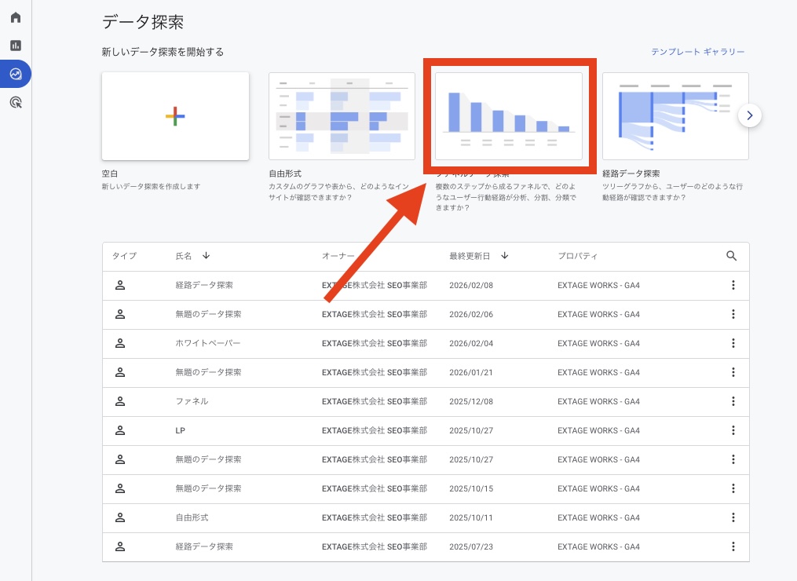Select the Home icon in the left sidebar
The image size is (797, 581).
[15, 17]
